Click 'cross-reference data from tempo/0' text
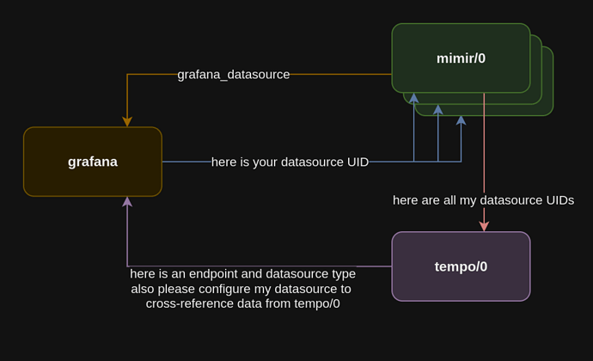This screenshot has width=593, height=361. 243,303
